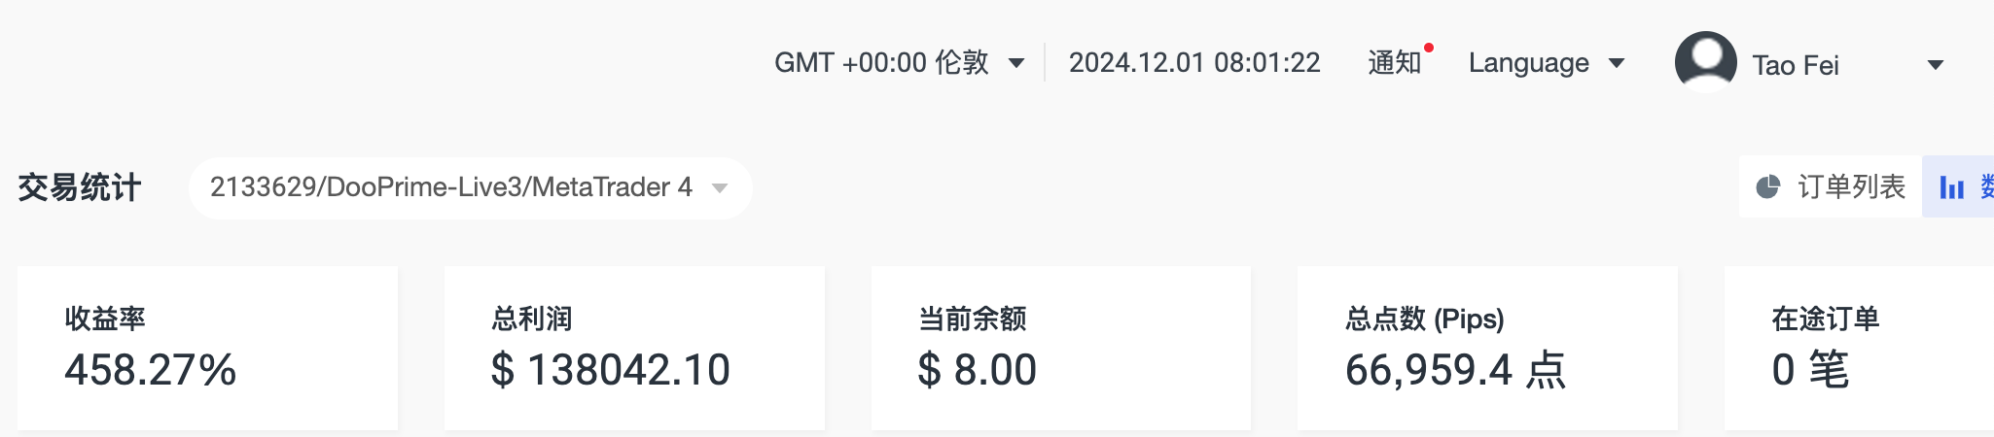Open the 2133629/DooPrime-Live3/MetaTrader 4 account selector
Screen dimensions: 1994x437
tap(470, 187)
